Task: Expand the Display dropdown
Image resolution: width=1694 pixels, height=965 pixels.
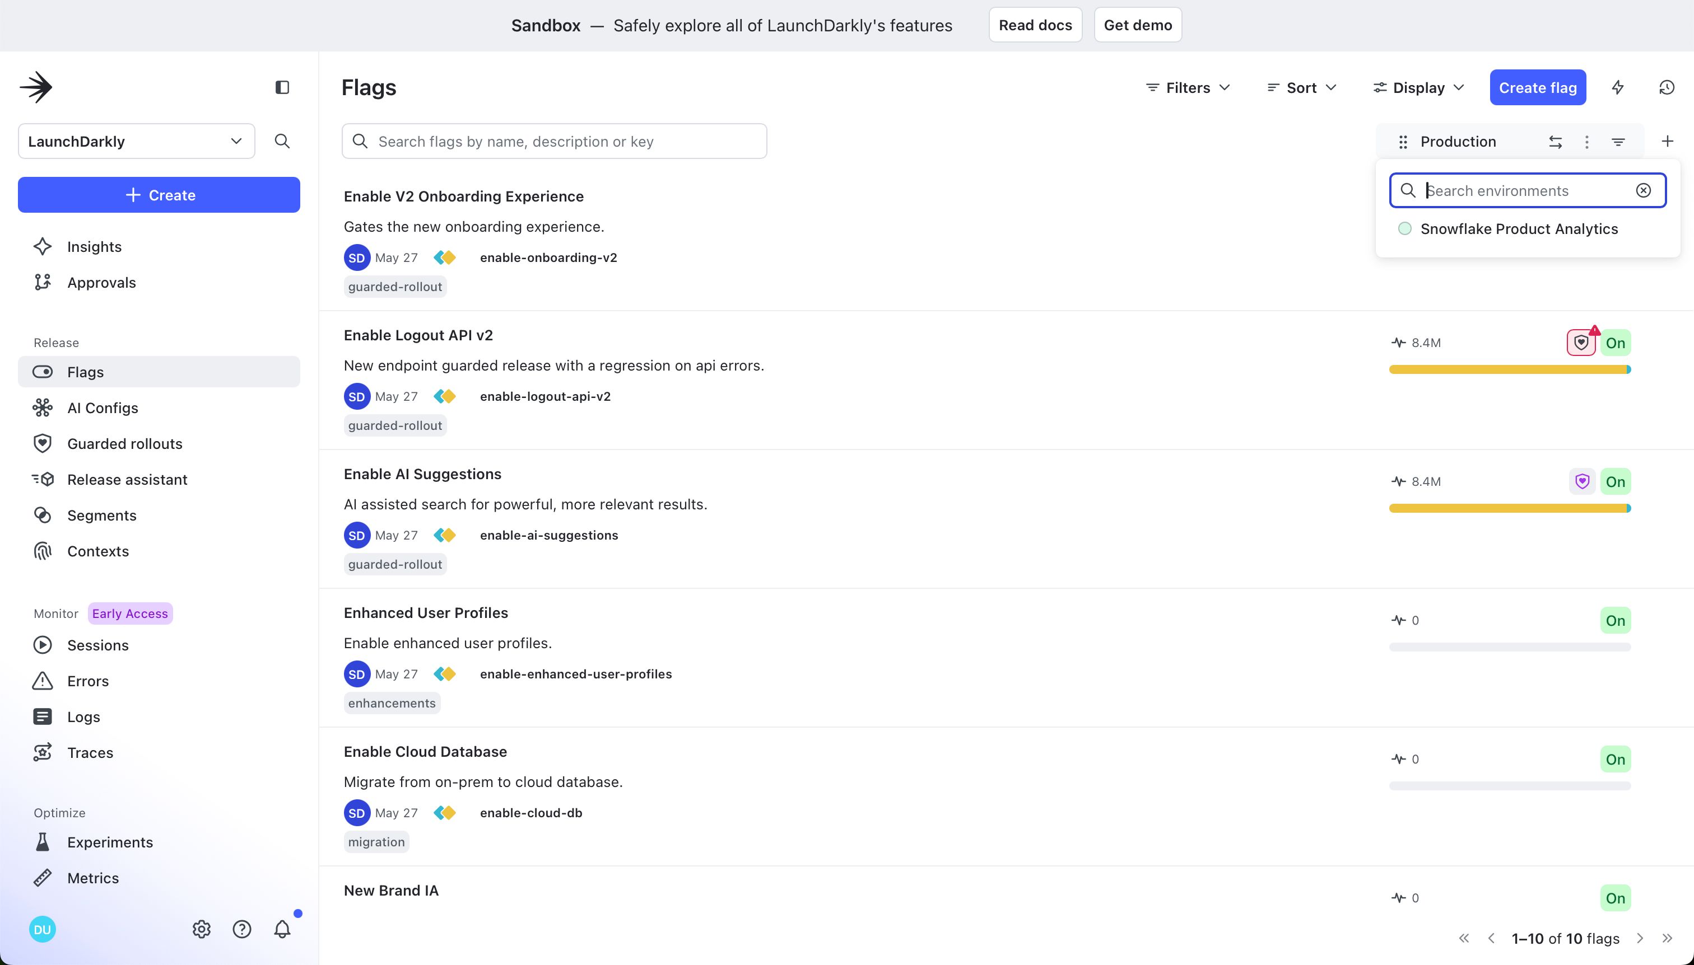Action: point(1419,87)
